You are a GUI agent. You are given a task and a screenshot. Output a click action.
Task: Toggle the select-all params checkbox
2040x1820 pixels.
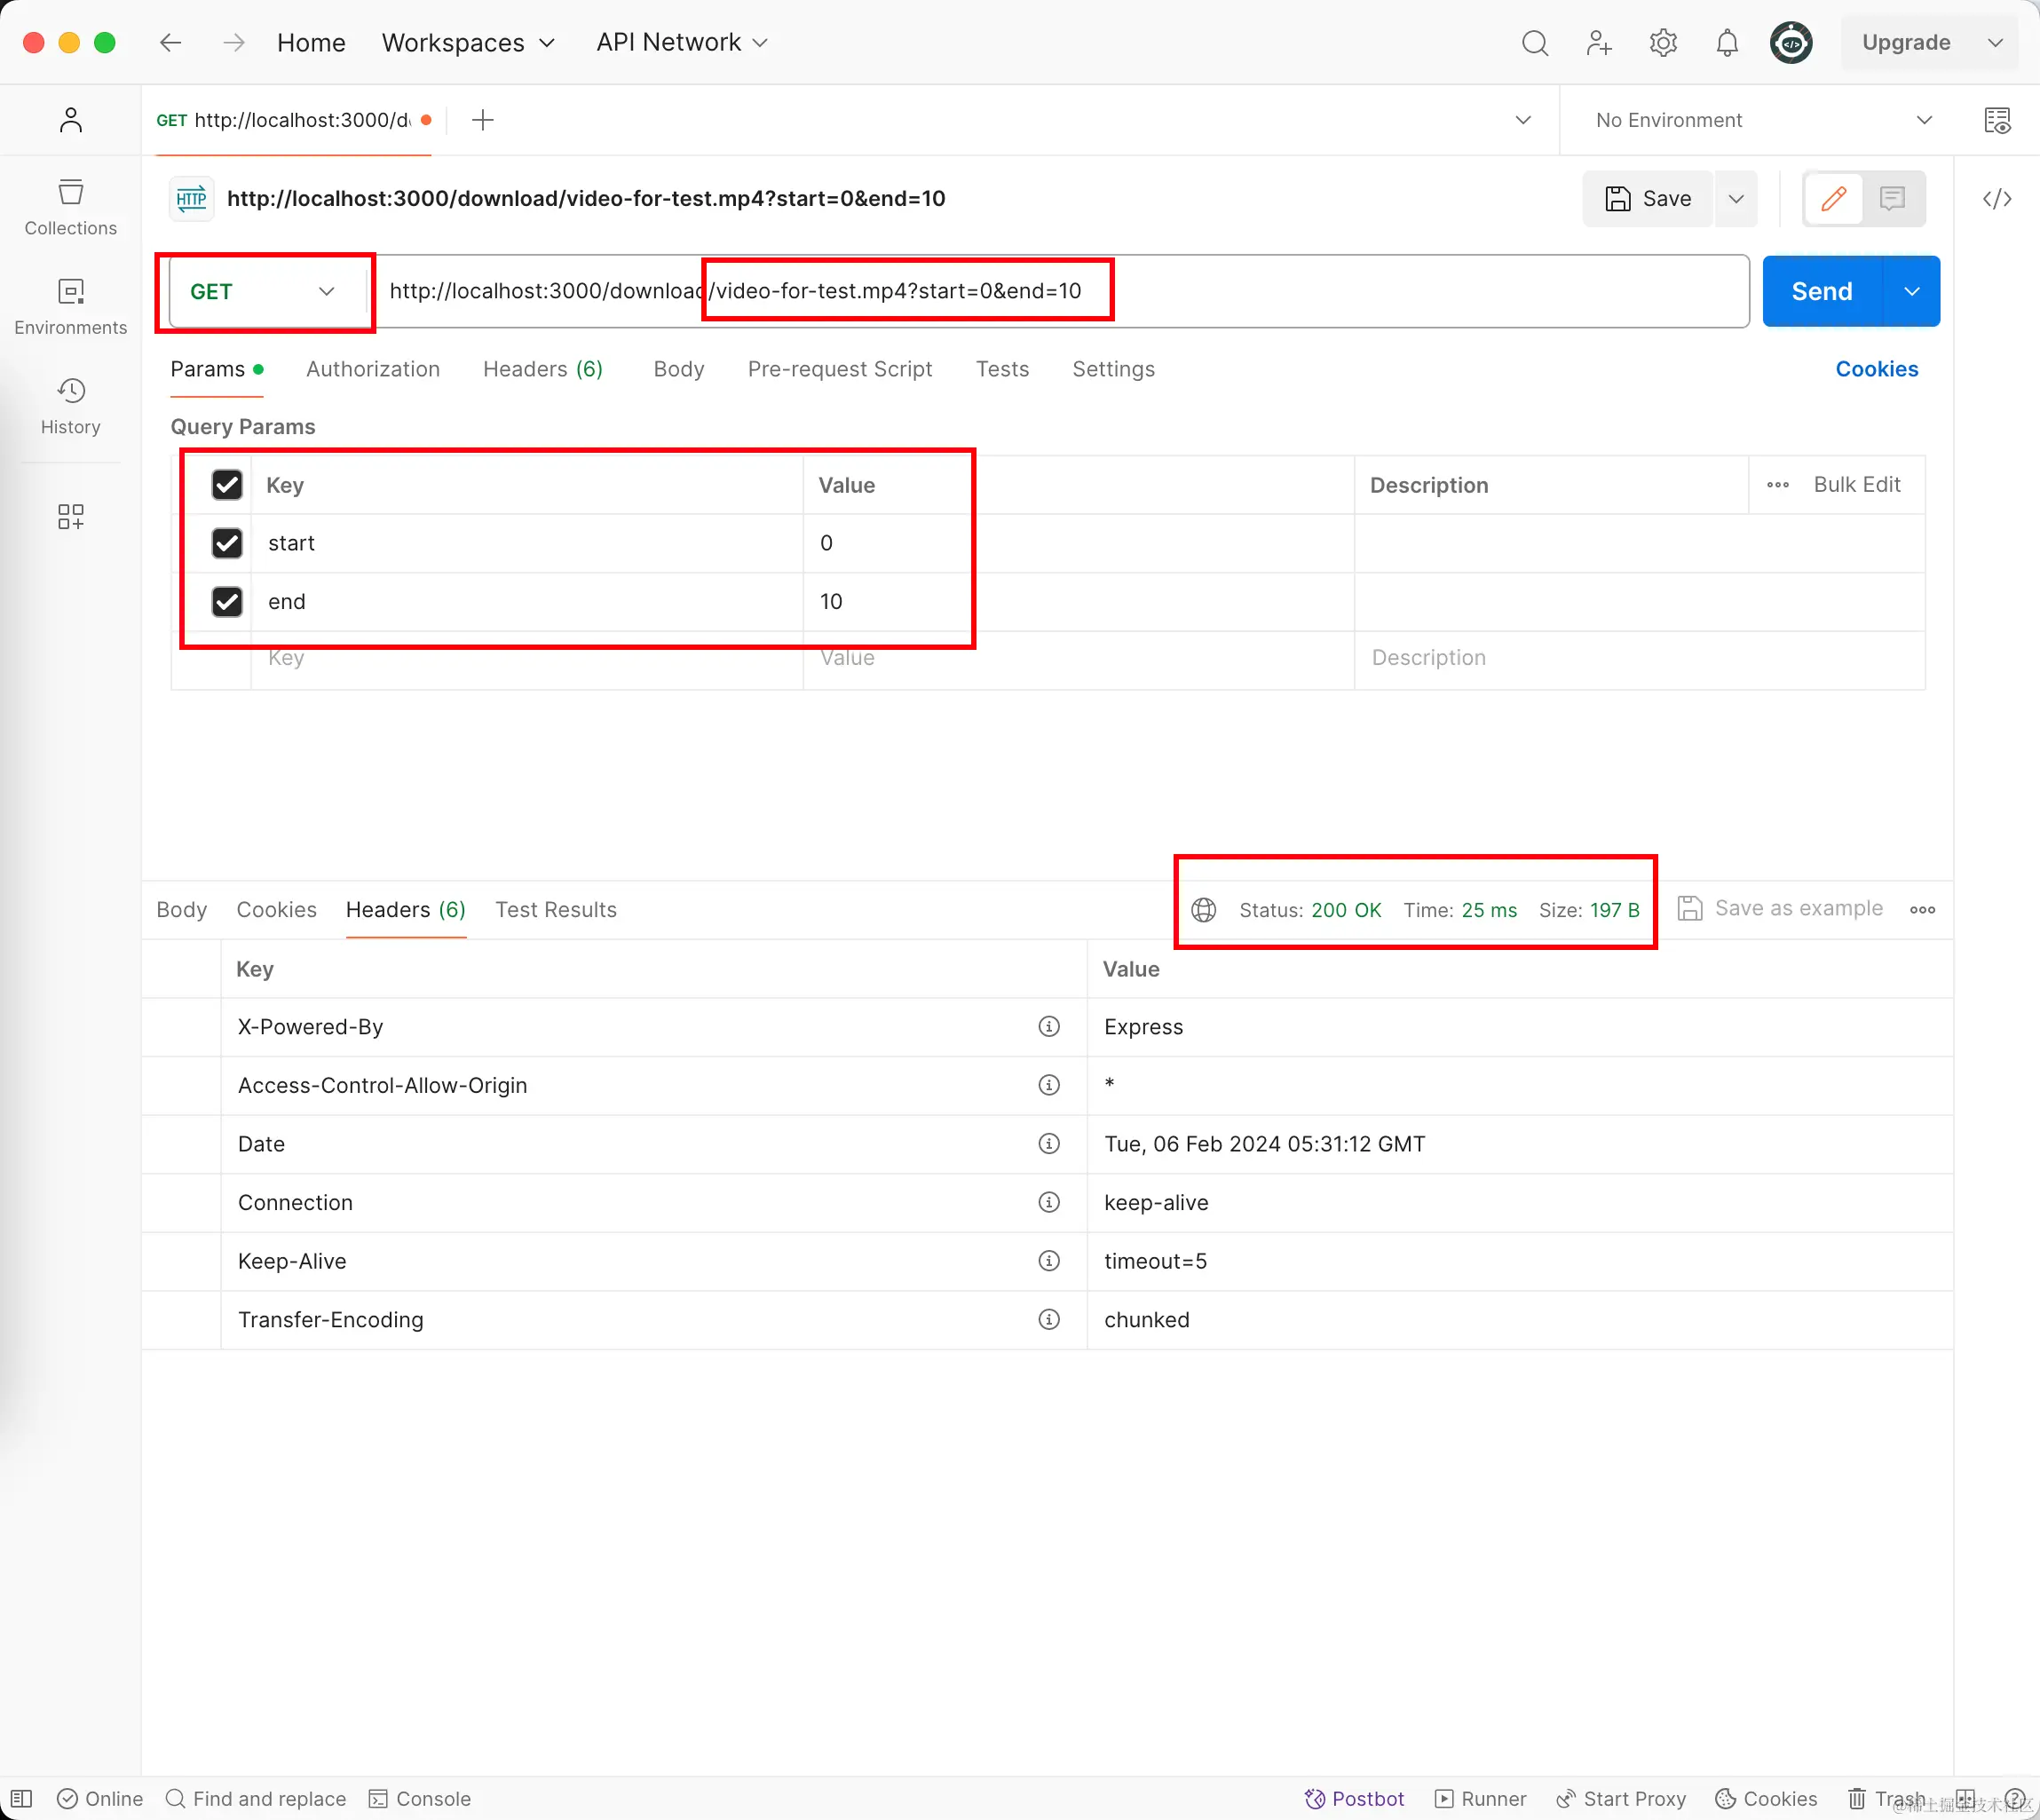pos(227,485)
